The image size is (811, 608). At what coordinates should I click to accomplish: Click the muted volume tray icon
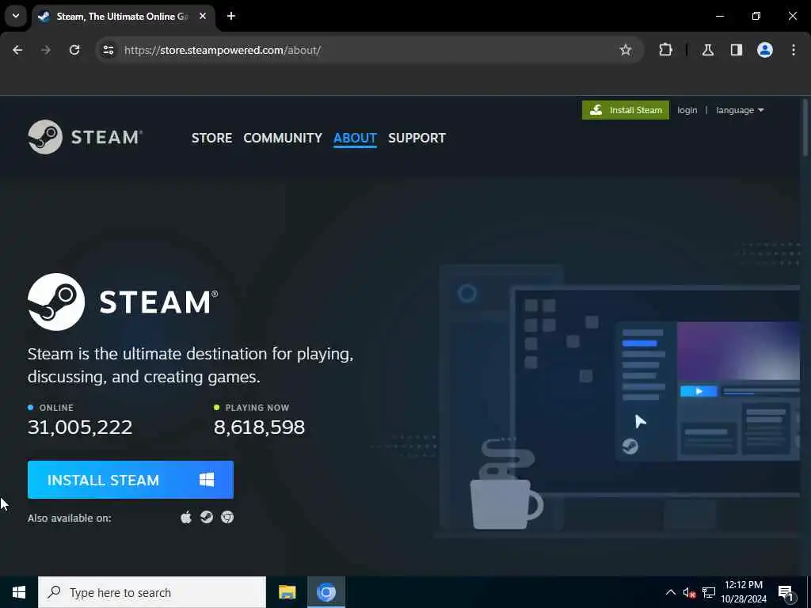coord(689,592)
